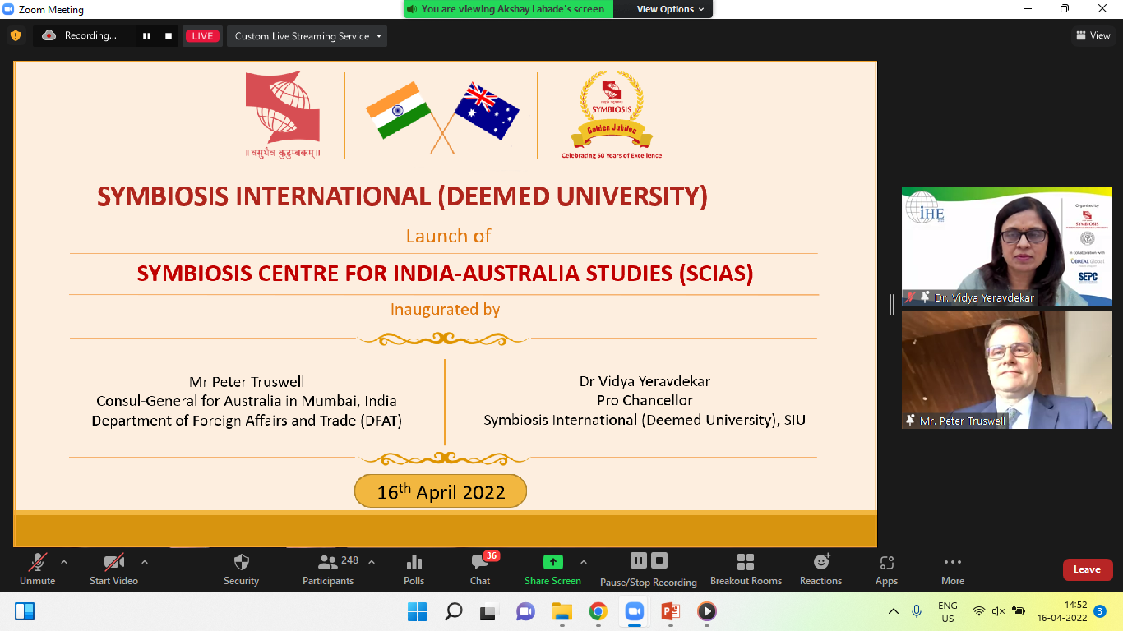Open PowerPoint from the taskbar
1123x631 pixels.
[670, 611]
